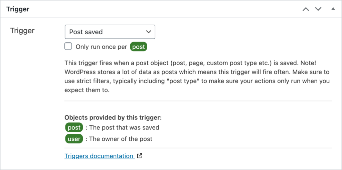Move the Trigger panel up with chevron
The height and width of the screenshot is (170, 342).
[x=306, y=9]
